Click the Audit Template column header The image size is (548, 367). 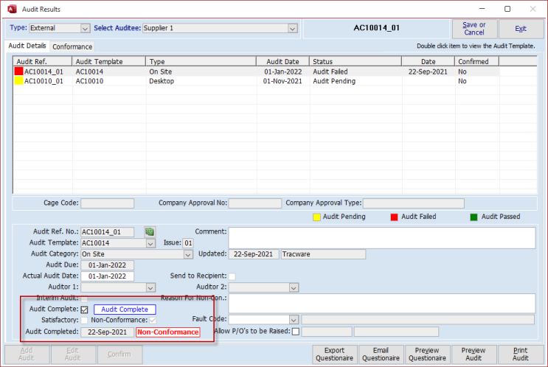(x=109, y=61)
